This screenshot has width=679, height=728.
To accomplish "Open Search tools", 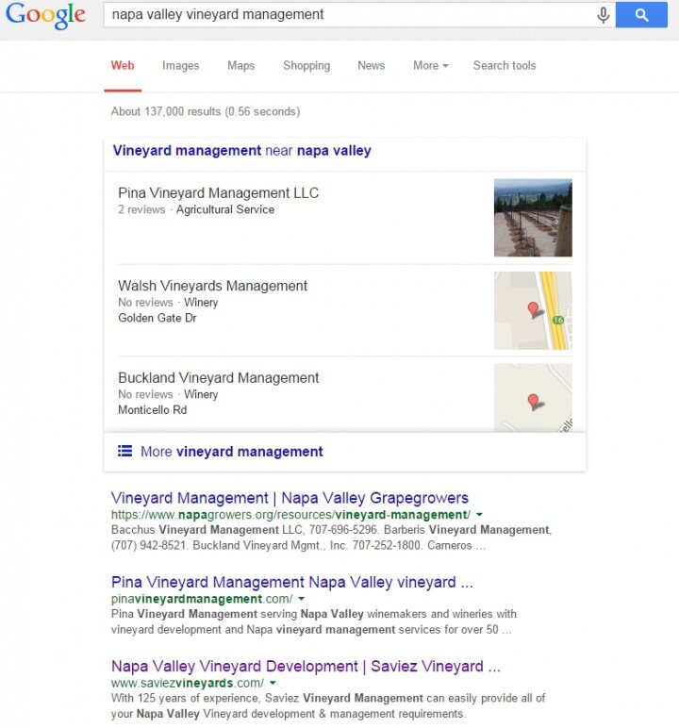I will 505,65.
